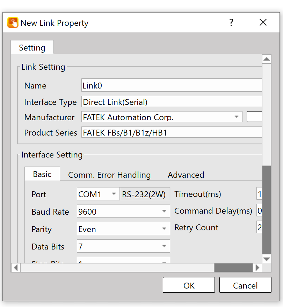Switch to the Comm. Error Handling tab

[109, 175]
